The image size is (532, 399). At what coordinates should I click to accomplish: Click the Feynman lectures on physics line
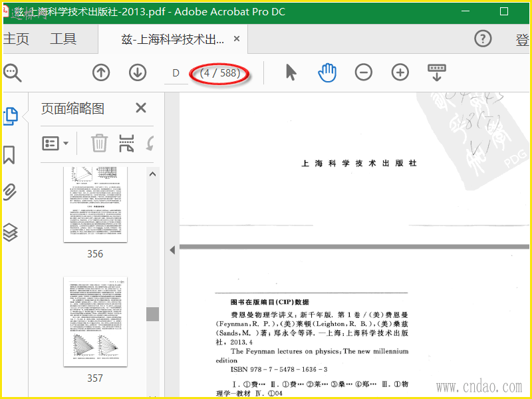pyautogui.click(x=320, y=352)
